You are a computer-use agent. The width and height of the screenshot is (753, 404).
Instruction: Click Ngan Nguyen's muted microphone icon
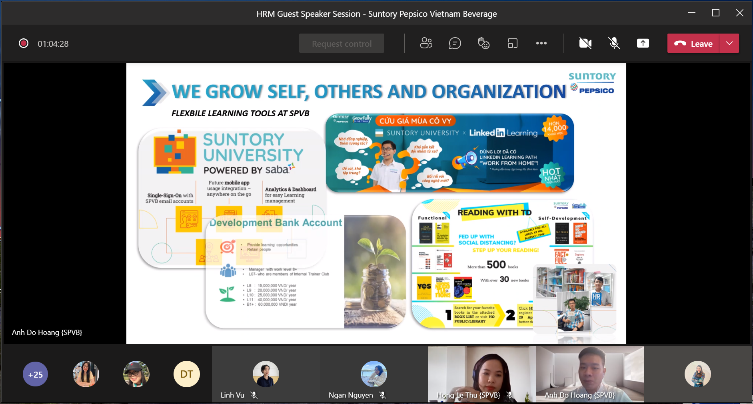(383, 395)
